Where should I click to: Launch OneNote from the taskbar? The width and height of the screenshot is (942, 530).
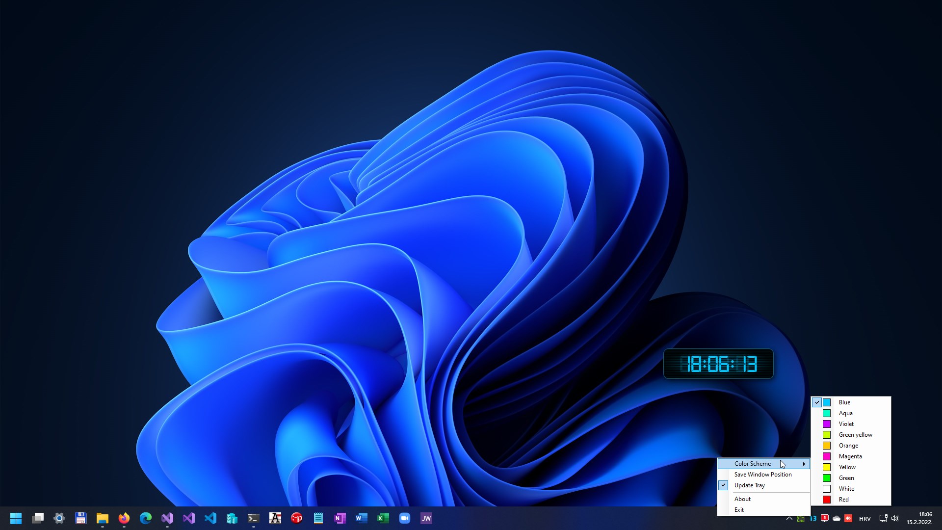click(340, 518)
